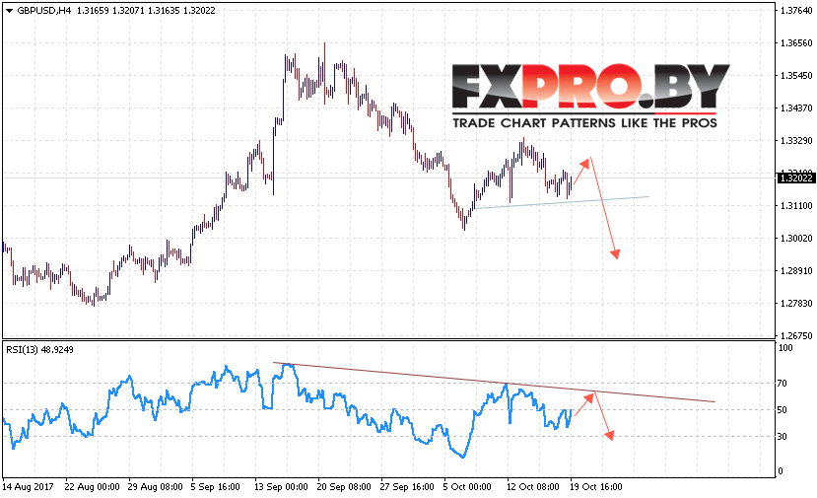Click RSI scale level 30
This screenshot has height=498, width=817.
[x=783, y=437]
